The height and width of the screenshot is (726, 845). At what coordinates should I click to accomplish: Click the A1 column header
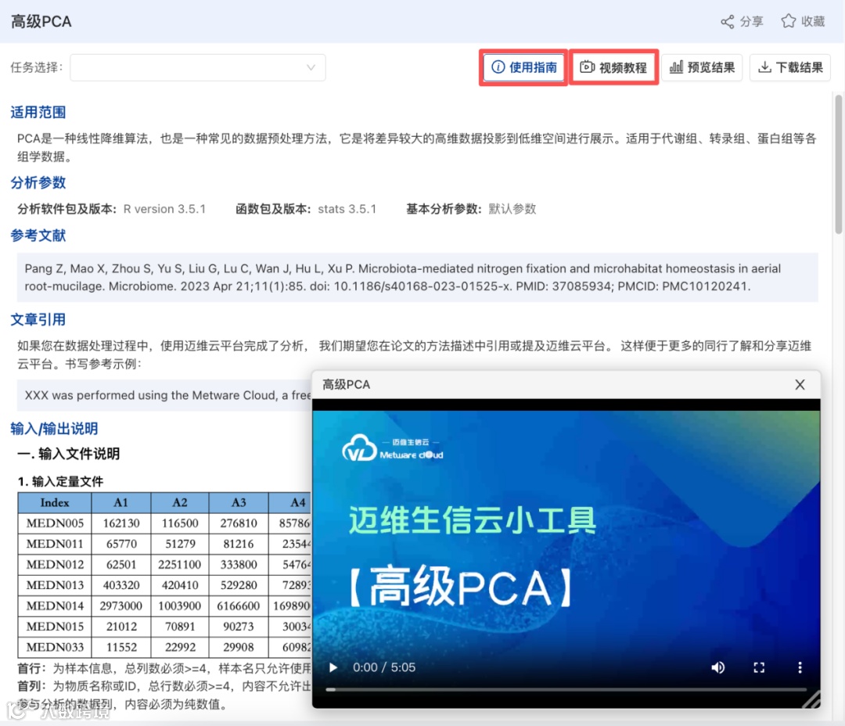click(121, 502)
